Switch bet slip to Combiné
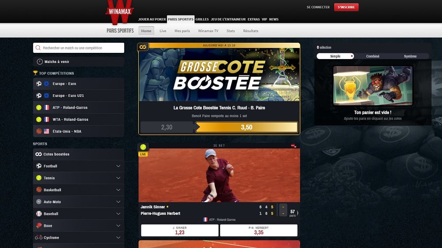The height and width of the screenshot is (248, 442). (x=373, y=56)
